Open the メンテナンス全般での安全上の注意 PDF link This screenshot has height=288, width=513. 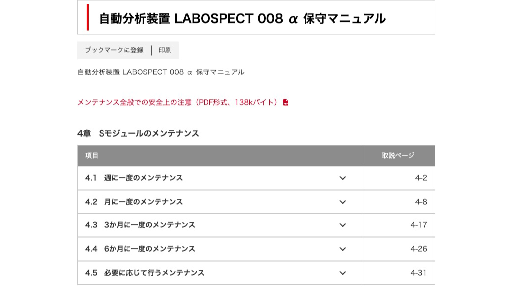click(x=177, y=102)
